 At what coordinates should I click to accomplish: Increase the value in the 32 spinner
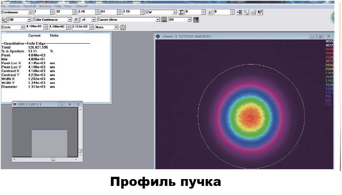(x=73, y=11)
